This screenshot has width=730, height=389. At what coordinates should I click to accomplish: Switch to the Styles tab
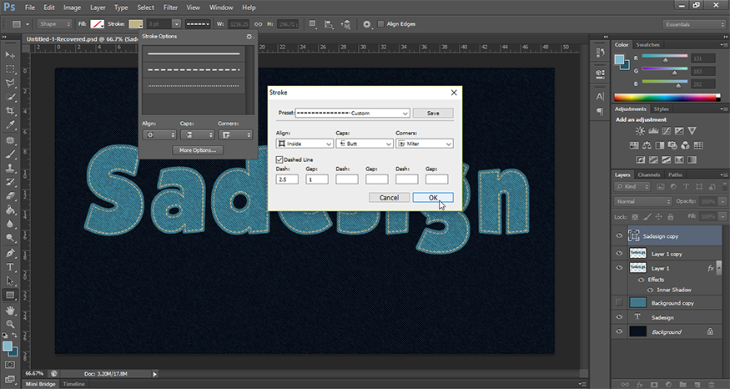point(661,109)
